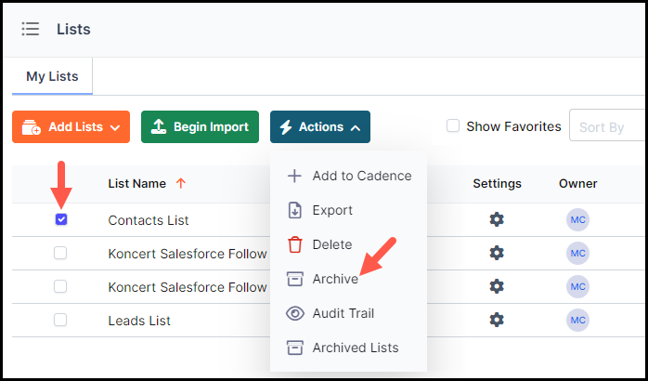
Task: Switch to the My Lists tab
Action: pyautogui.click(x=52, y=76)
